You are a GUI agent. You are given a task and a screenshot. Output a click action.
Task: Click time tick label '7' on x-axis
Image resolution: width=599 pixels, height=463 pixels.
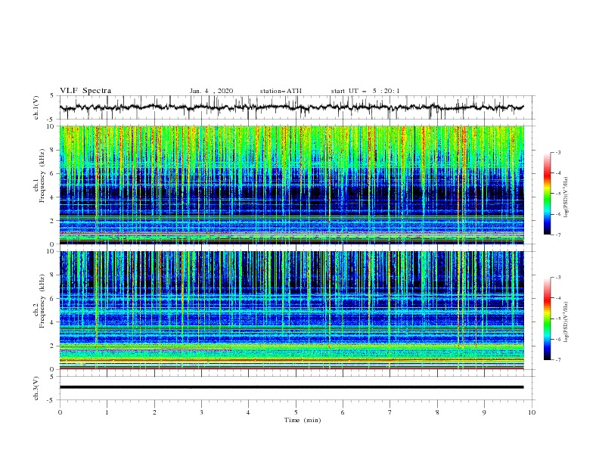[x=390, y=412]
